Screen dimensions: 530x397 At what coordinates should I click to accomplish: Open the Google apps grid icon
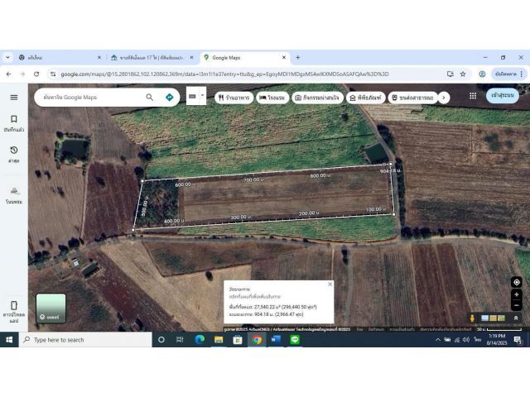pos(473,96)
